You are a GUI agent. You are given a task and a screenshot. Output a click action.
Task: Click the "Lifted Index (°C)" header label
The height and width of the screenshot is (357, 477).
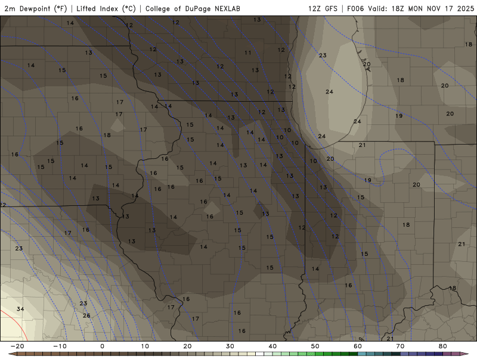pyautogui.click(x=106, y=8)
